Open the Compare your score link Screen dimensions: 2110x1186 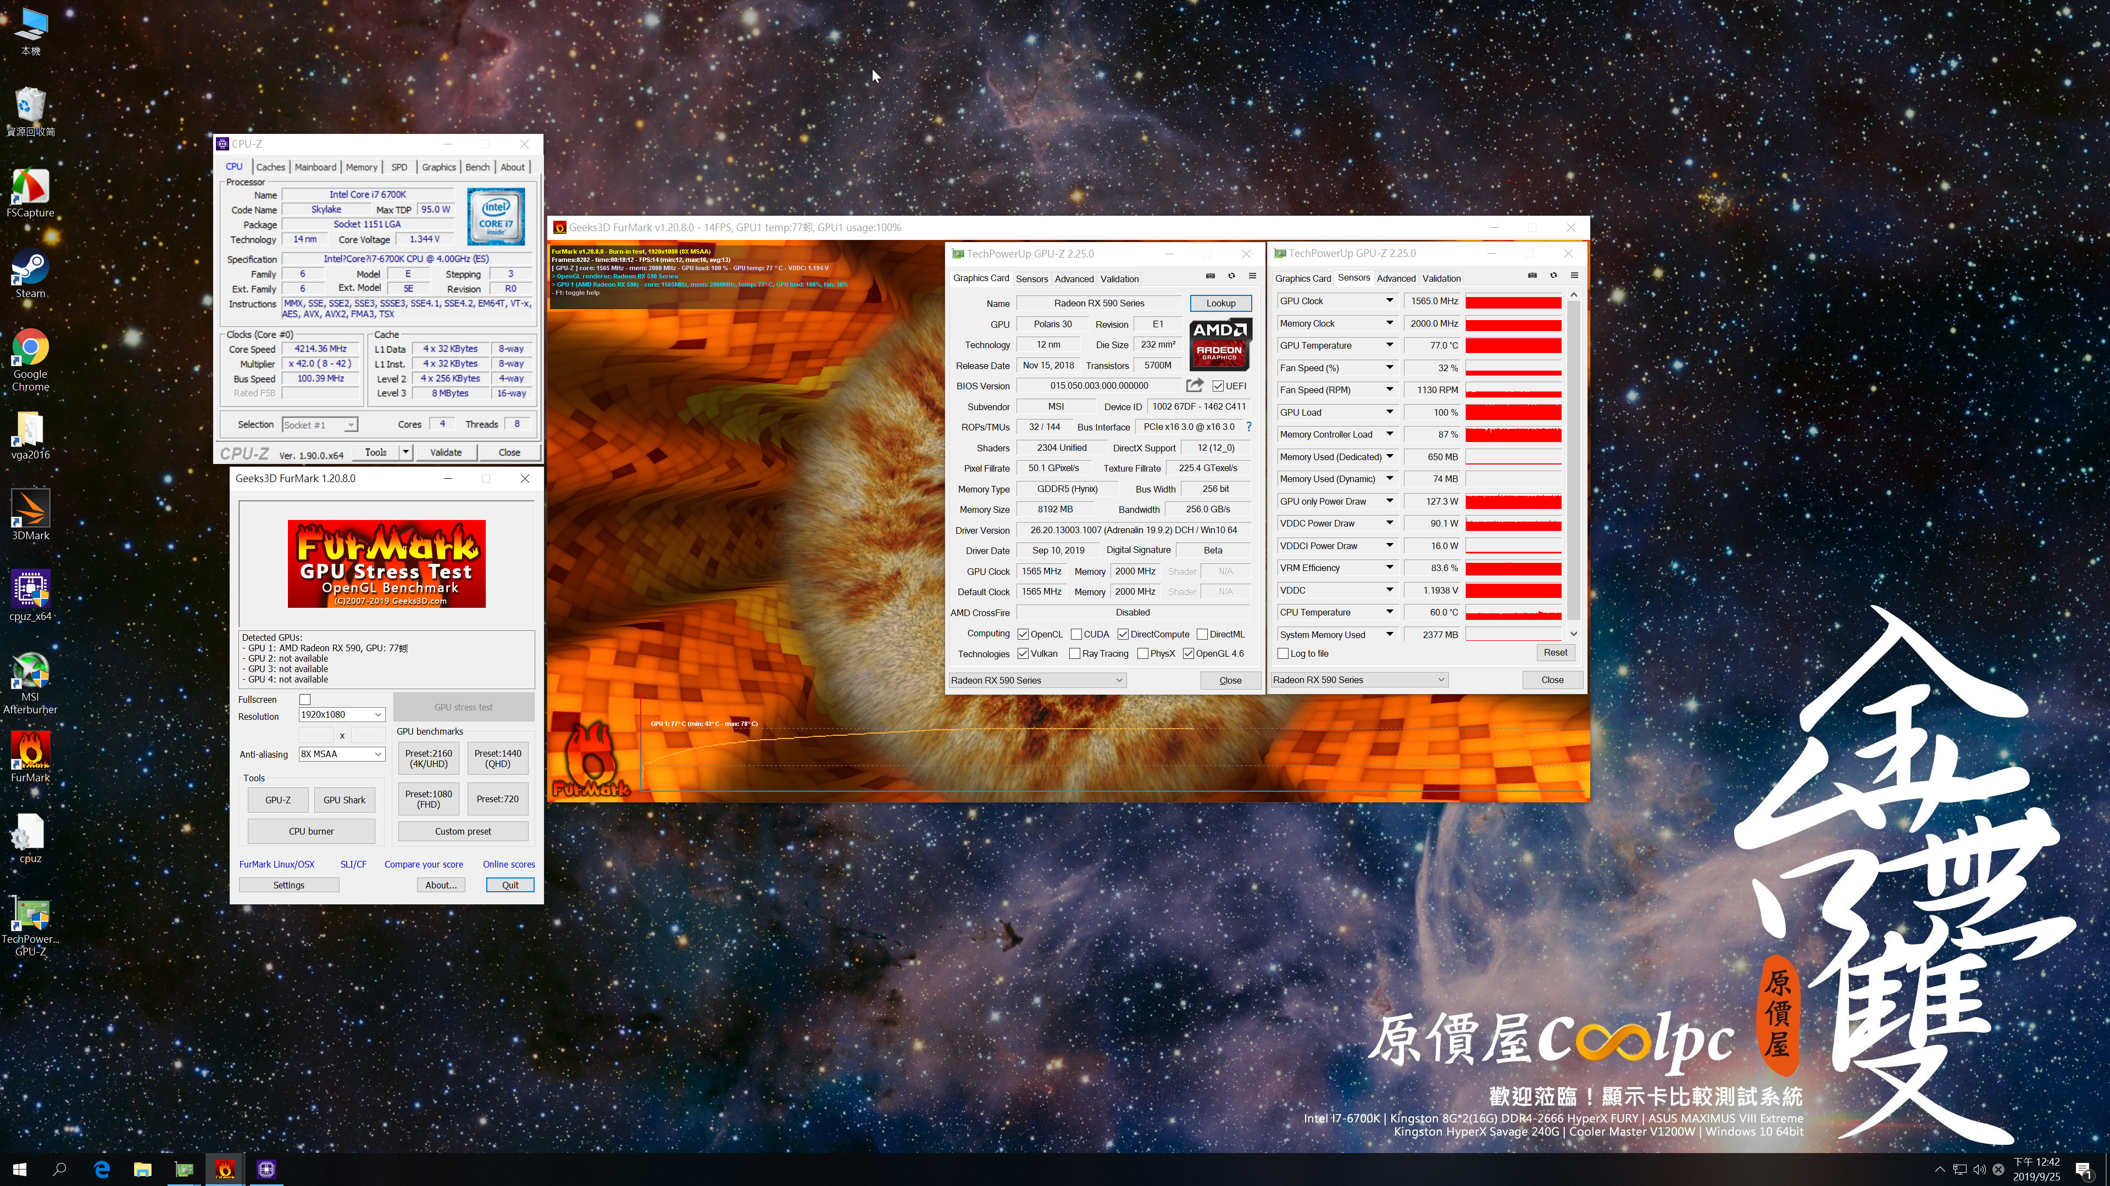point(424,864)
